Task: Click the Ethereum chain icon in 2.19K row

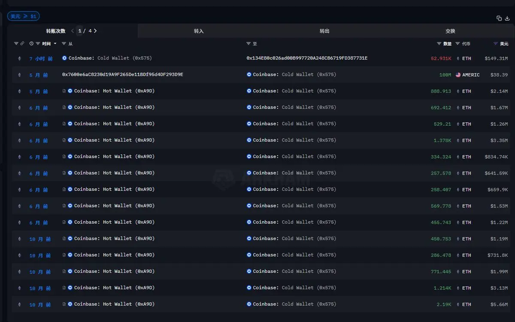Action: (x=19, y=304)
